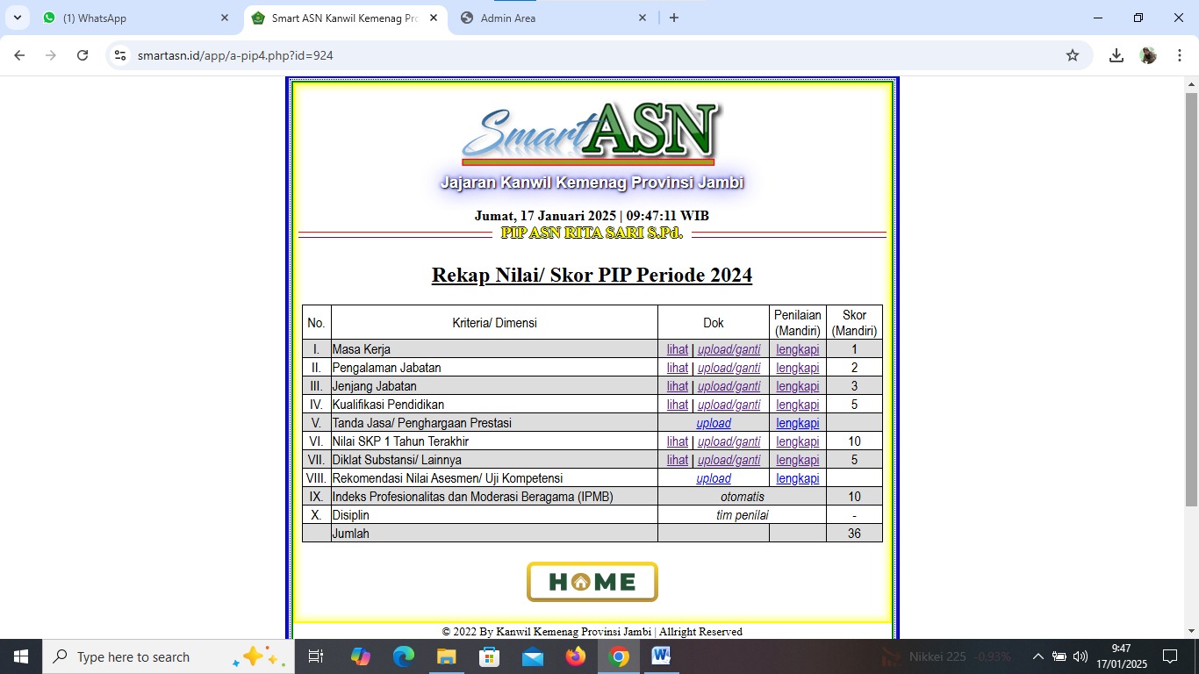
Task: Open the Microsoft Edge taskbar icon
Action: click(404, 656)
